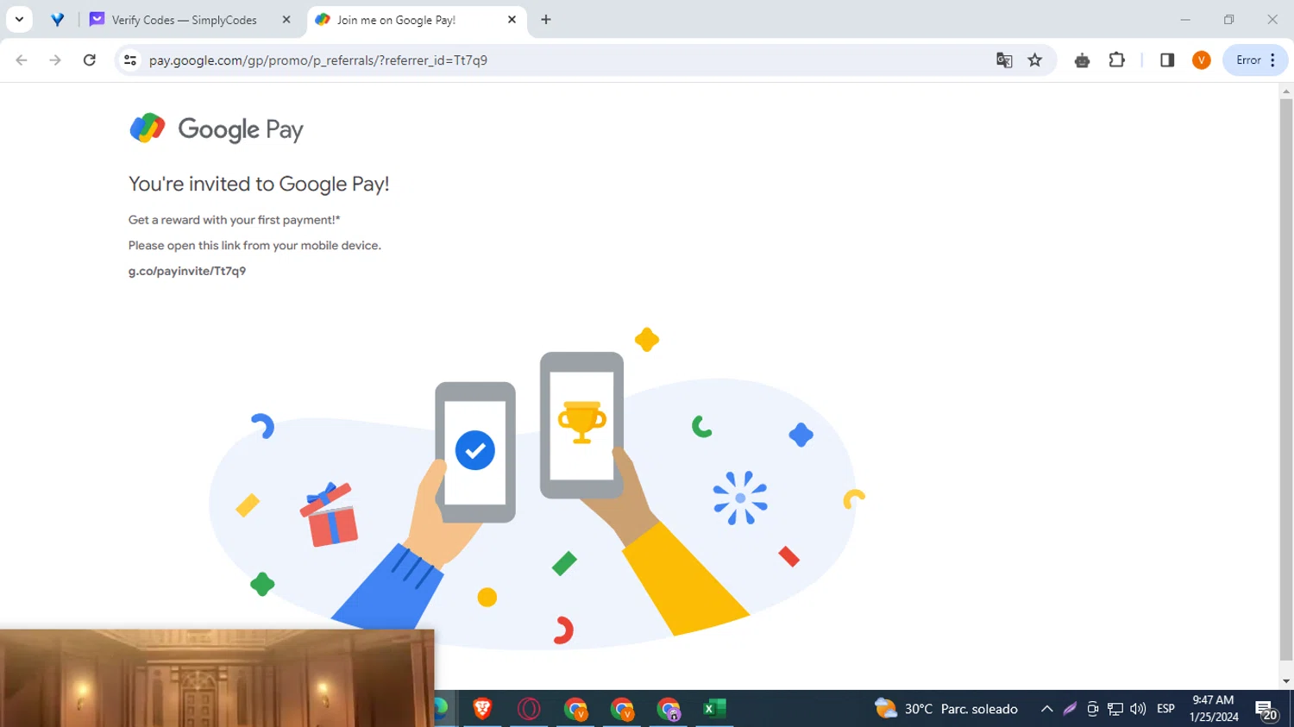Open the tab search dropdown arrow
1294x727 pixels.
pyautogui.click(x=19, y=19)
